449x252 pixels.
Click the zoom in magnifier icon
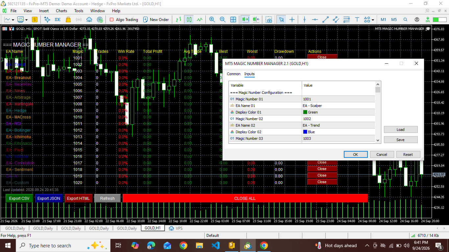(212, 20)
